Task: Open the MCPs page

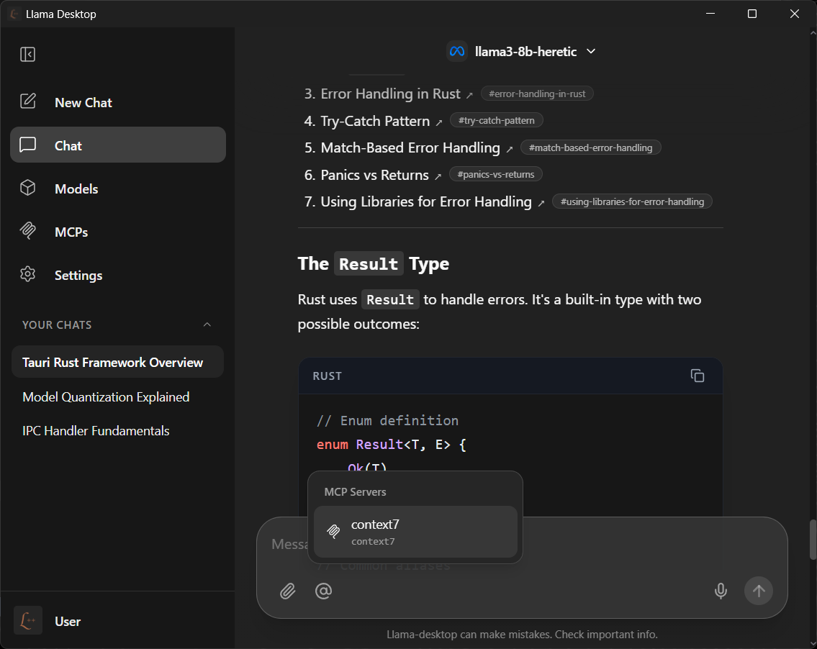Action: coord(71,232)
